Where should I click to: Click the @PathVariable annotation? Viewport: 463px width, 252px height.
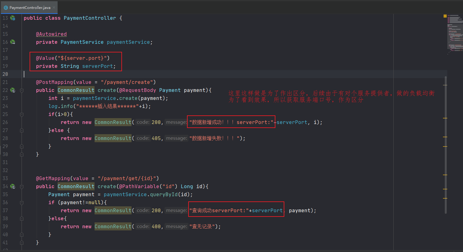[x=139, y=186]
